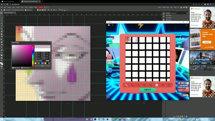Toggle the Transform controls checkbox
Viewport: 215px width, 121px height.
(x=13, y=10)
